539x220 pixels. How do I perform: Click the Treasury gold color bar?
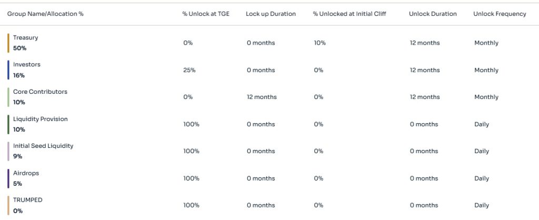coord(8,43)
